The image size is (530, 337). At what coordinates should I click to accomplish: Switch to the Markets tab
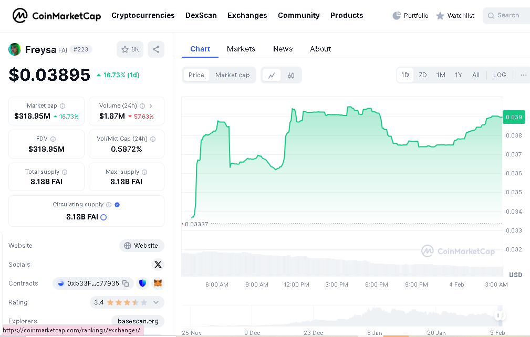(241, 49)
